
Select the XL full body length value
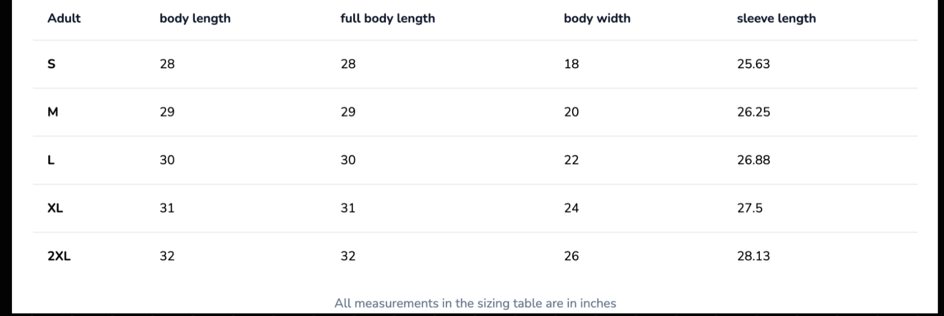click(x=348, y=208)
